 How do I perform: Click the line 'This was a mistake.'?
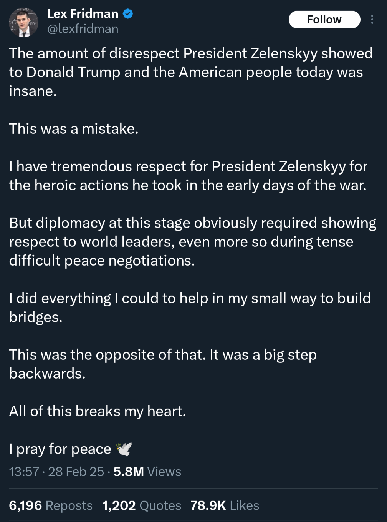[x=74, y=129]
